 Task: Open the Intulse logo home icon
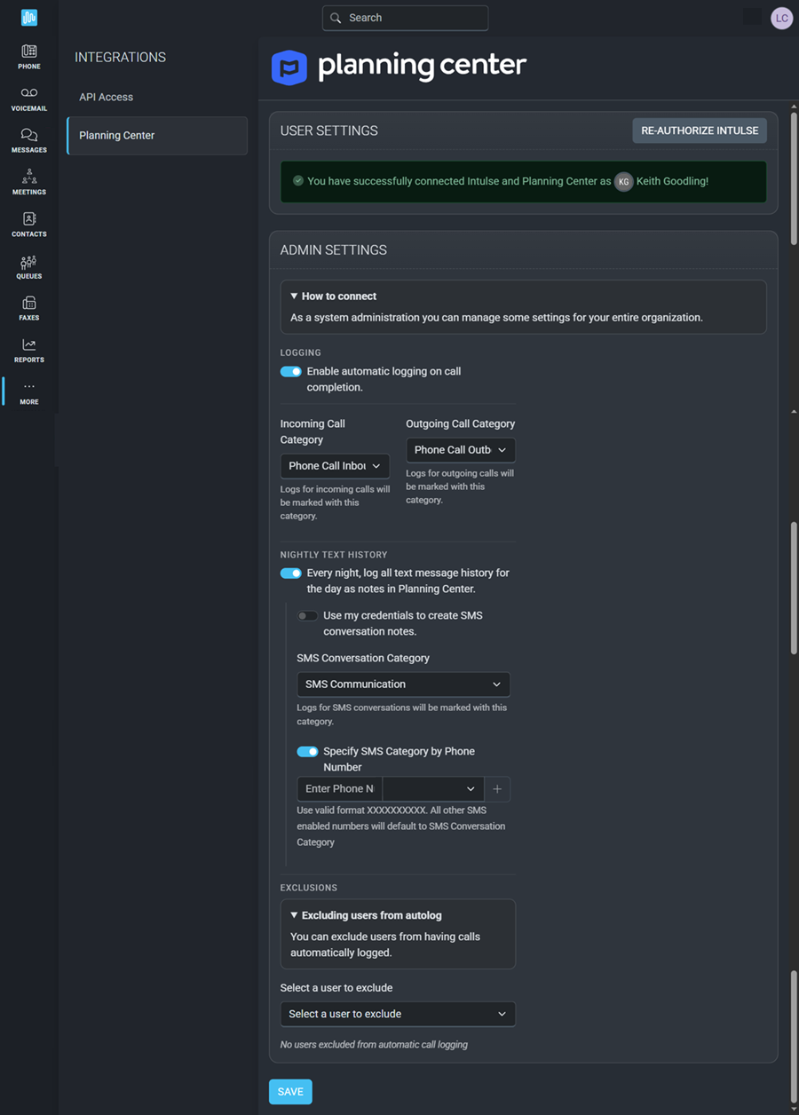click(29, 17)
